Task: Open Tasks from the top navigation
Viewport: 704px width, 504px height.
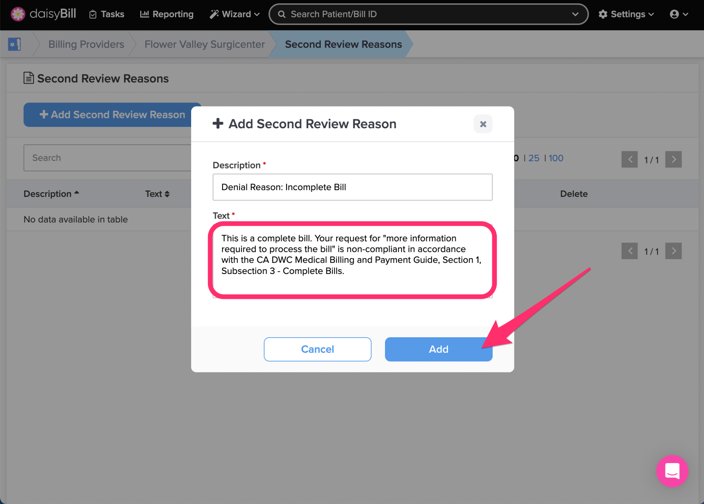Action: [107, 14]
